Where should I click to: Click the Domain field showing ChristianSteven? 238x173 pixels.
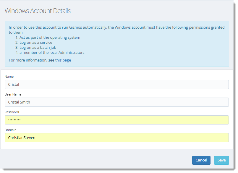pos(116,138)
